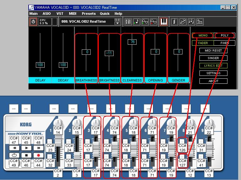241x180 pixels.
Task: Click the GENDER slider handle
Action: (x=178, y=52)
